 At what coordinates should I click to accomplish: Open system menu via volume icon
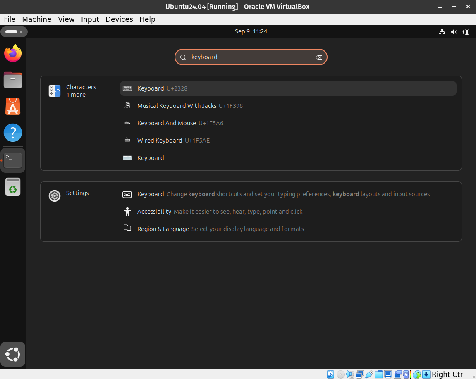[454, 32]
